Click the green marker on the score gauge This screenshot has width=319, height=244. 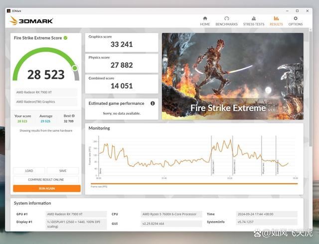[x=74, y=68]
